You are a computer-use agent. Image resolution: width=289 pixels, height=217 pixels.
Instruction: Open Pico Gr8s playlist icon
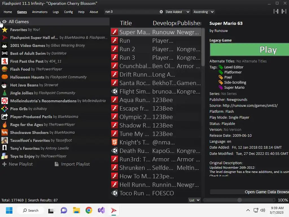click(x=5, y=109)
